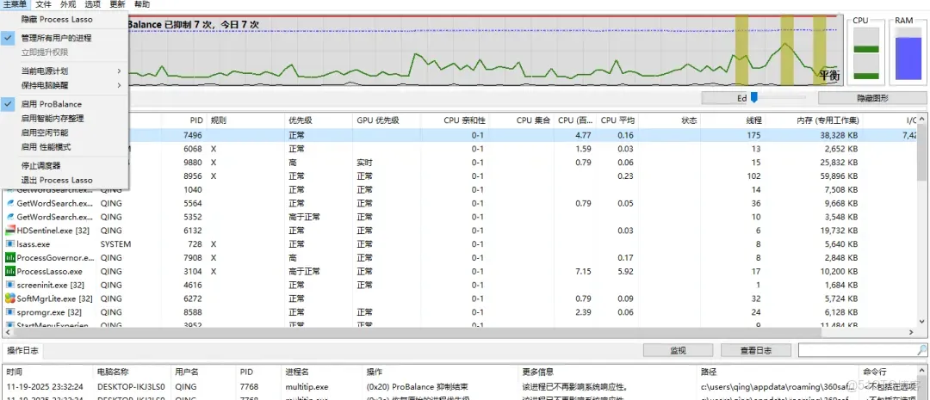930x400 pixels.
Task: Click the GetWordSearch.exe icon for PID 5352
Action: coord(10,217)
